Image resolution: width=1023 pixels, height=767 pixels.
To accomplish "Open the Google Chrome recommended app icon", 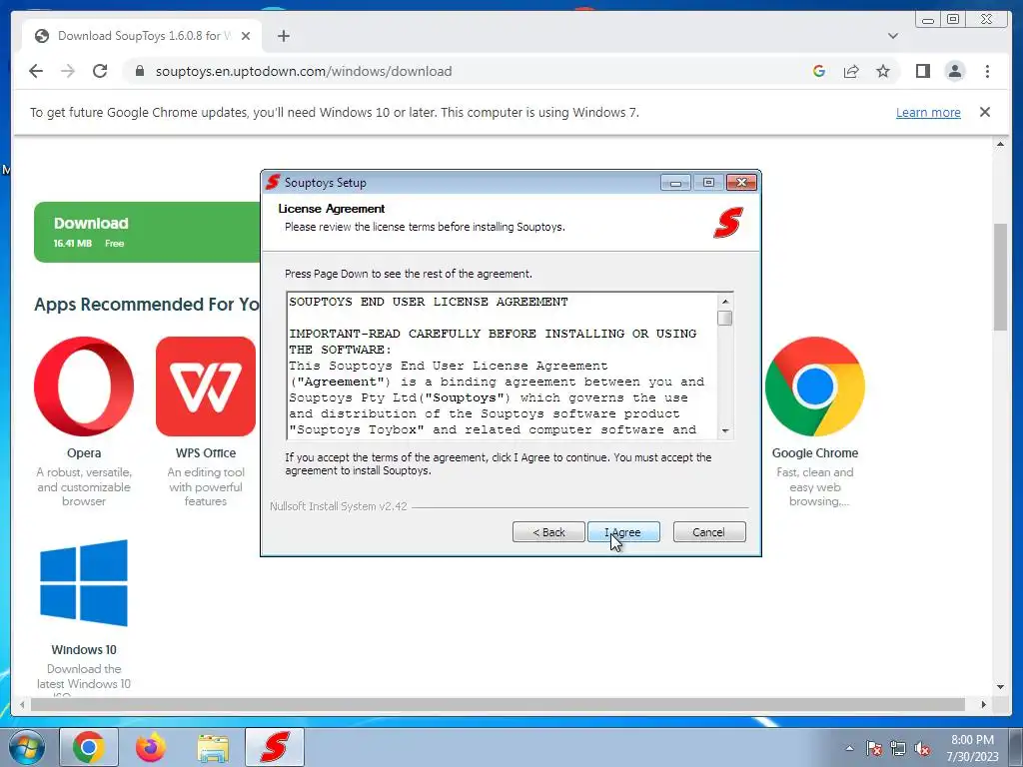I will (x=815, y=386).
